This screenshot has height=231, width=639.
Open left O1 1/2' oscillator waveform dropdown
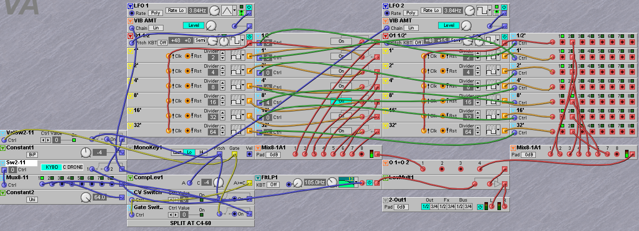(237, 40)
